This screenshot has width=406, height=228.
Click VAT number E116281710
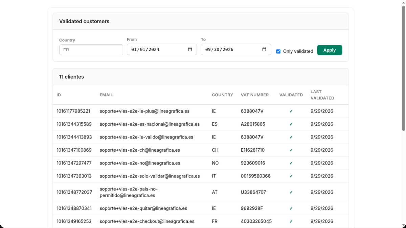[x=253, y=150]
